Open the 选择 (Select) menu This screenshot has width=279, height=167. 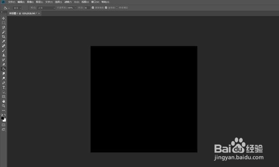[58, 2]
